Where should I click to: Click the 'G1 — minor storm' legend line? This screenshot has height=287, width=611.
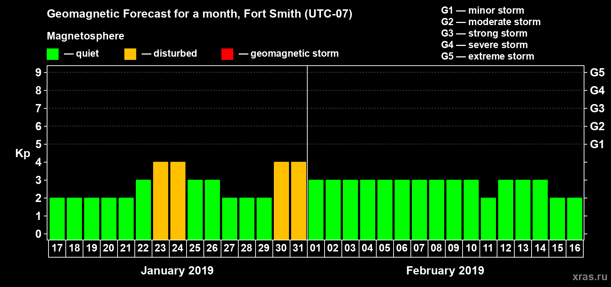click(483, 10)
